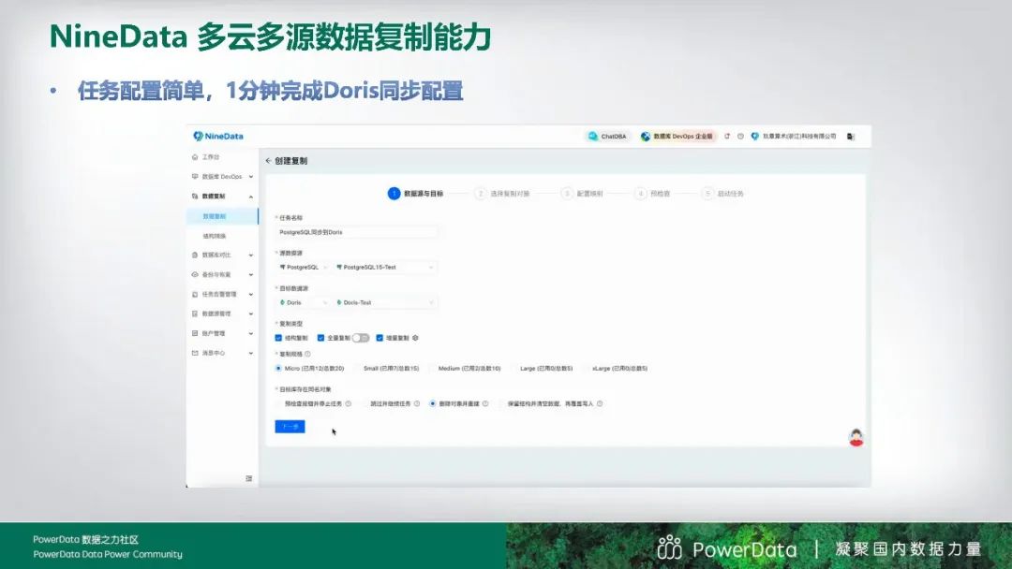Uncheck the 结构复制 checkbox
The width and height of the screenshot is (1012, 569).
(278, 338)
